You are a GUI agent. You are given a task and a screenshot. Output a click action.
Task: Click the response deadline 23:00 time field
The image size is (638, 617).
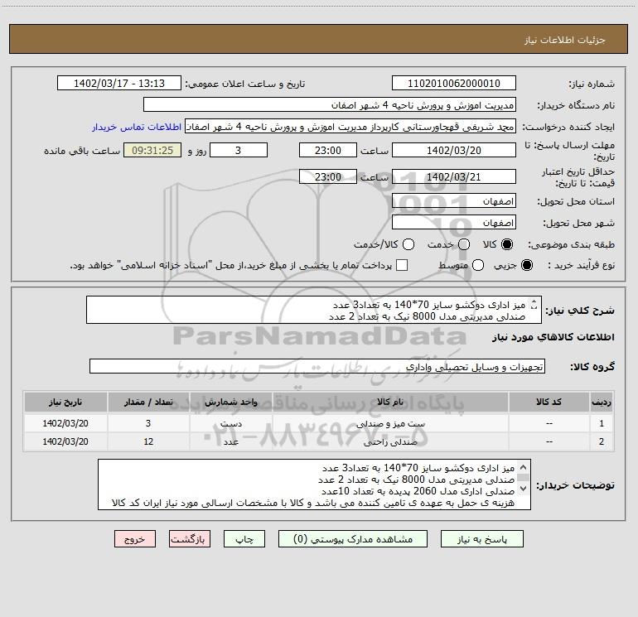pyautogui.click(x=328, y=151)
